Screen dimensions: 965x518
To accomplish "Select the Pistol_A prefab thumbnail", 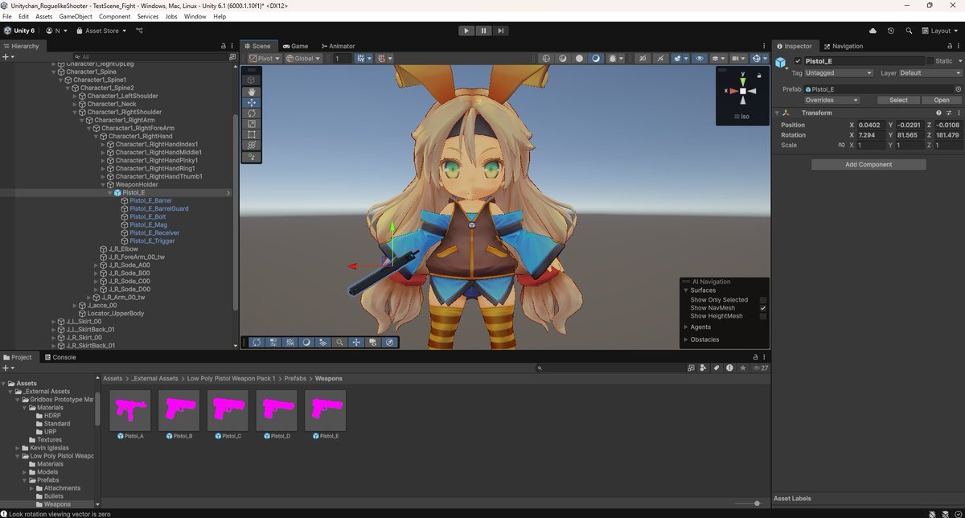I will [x=129, y=410].
